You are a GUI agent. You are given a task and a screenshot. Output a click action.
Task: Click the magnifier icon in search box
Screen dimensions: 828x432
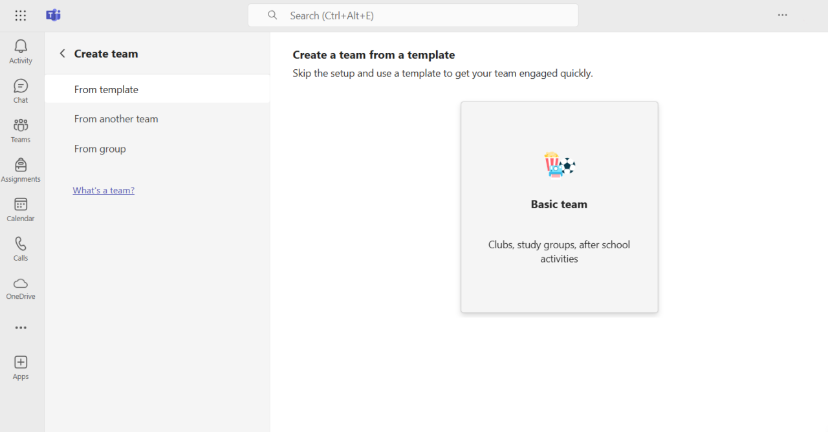click(273, 16)
